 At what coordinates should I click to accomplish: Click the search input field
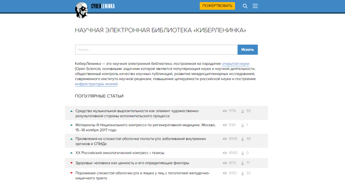156,50
